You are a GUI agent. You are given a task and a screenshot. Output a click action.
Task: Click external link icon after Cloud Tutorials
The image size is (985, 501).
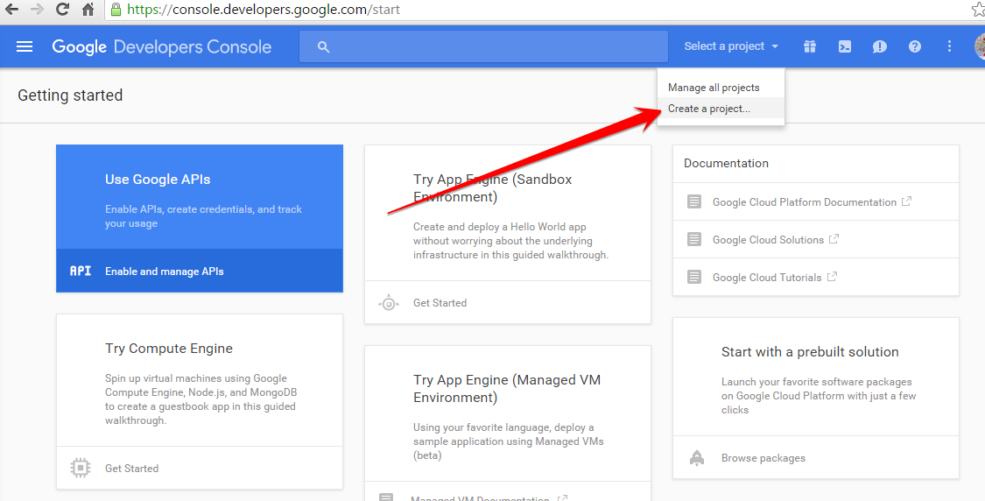click(832, 277)
